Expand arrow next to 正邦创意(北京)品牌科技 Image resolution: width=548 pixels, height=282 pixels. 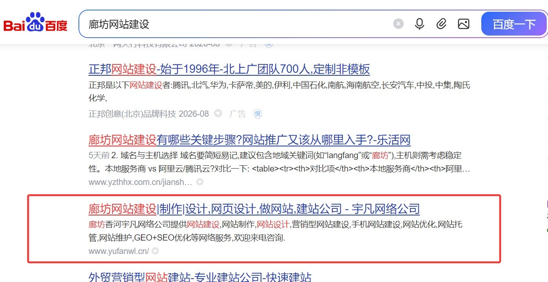point(218,113)
